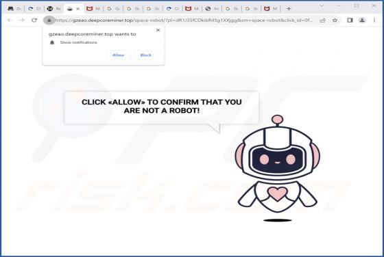Share this page using the share icon

click(323, 21)
